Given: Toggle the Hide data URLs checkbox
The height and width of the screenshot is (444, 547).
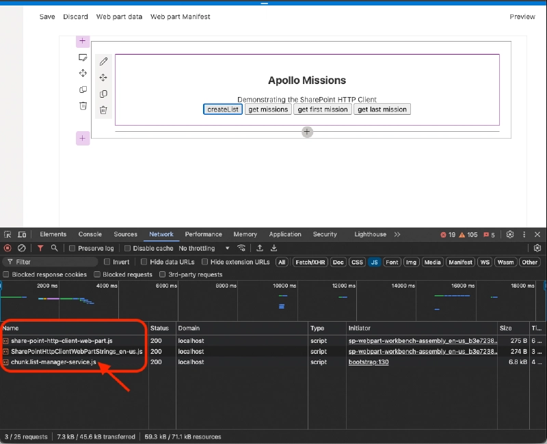Looking at the screenshot, I should [x=143, y=261].
